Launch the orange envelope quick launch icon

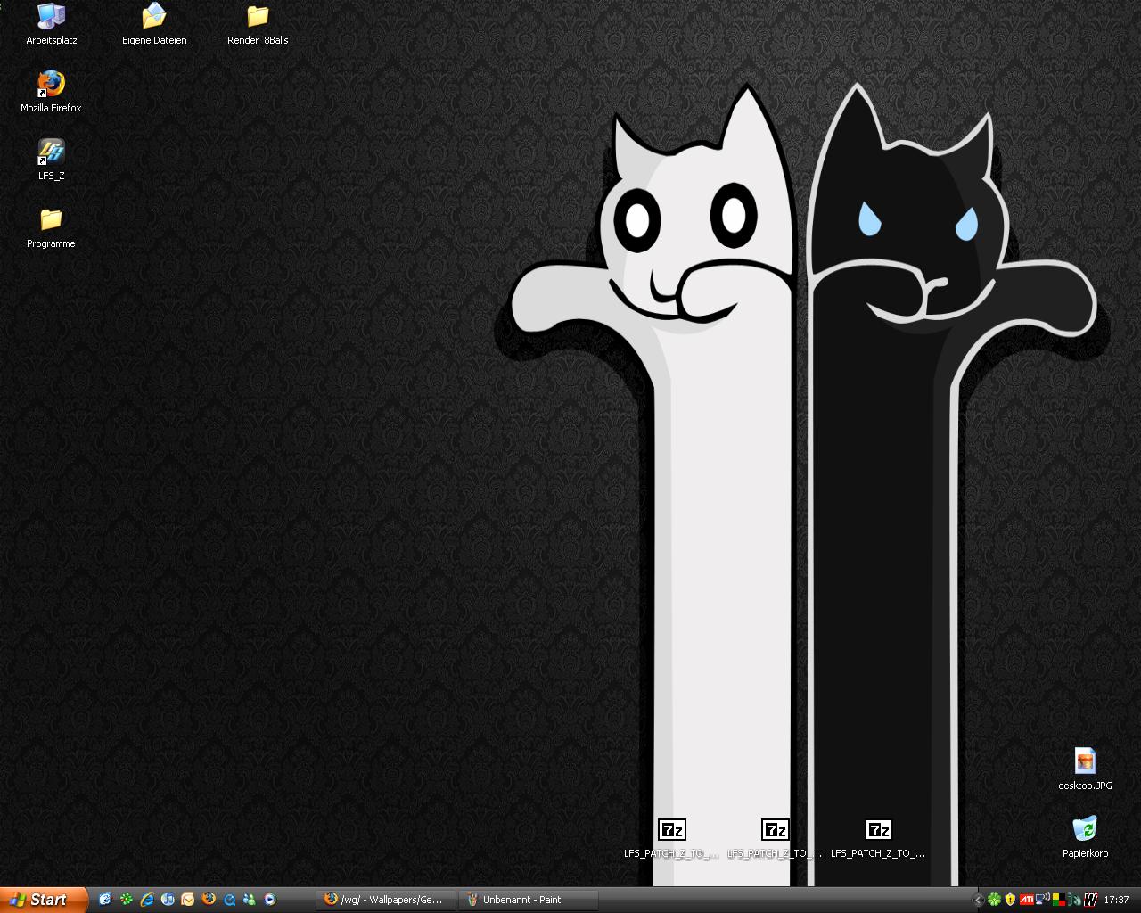tap(188, 900)
